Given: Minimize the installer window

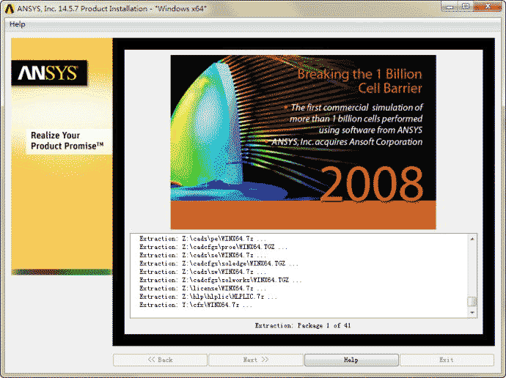Looking at the screenshot, I should (450, 6).
